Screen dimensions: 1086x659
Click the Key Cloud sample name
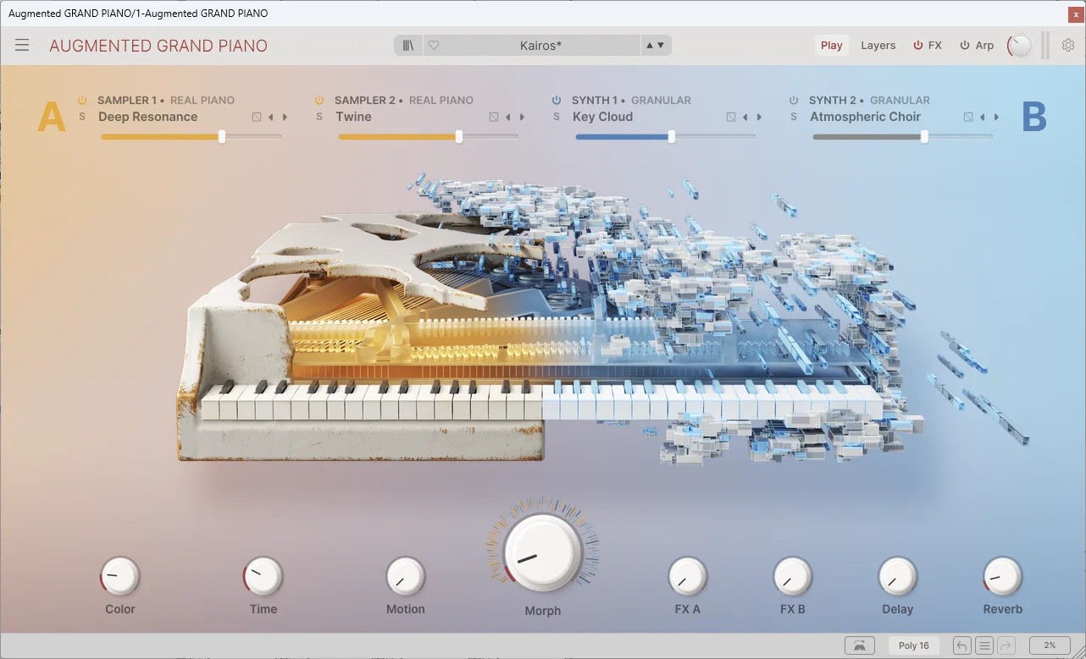pyautogui.click(x=602, y=117)
